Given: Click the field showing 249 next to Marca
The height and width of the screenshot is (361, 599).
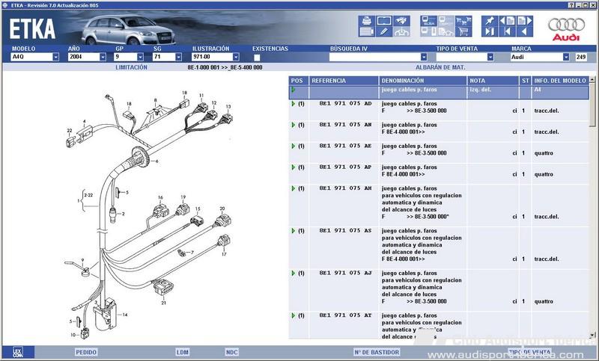Looking at the screenshot, I should (x=581, y=58).
